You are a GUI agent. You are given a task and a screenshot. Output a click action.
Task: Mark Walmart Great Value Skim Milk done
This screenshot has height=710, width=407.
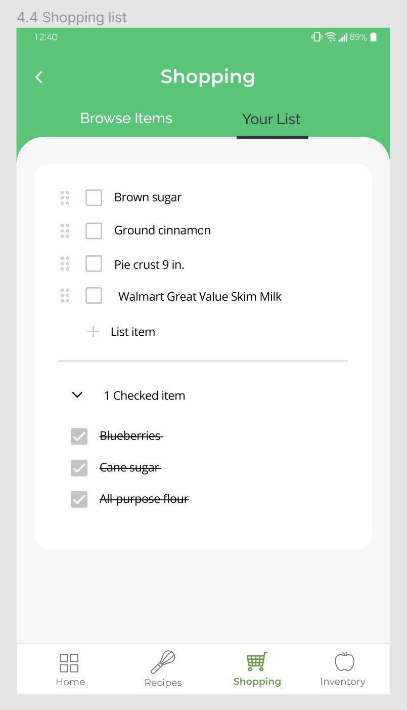point(94,296)
